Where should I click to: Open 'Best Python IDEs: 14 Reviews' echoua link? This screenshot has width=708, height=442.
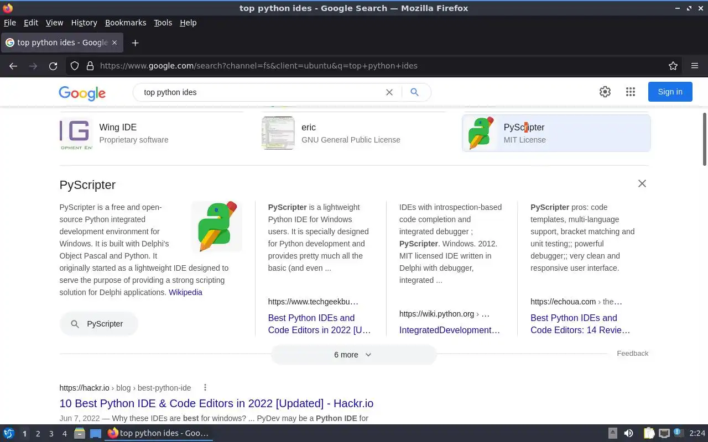(580, 324)
